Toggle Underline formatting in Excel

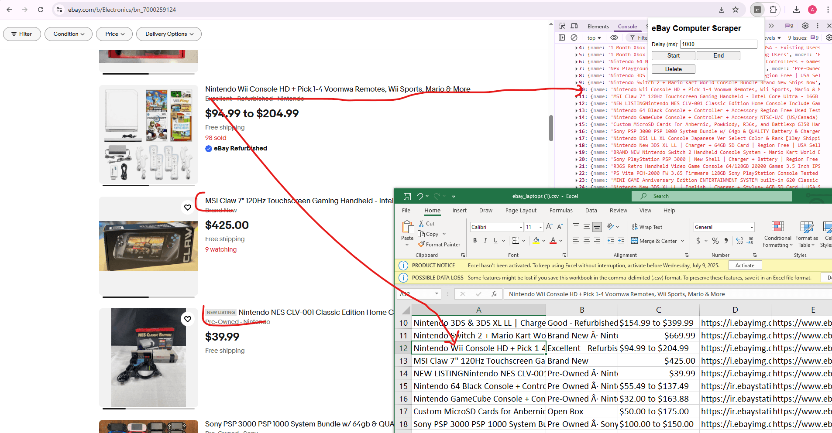[x=495, y=241]
